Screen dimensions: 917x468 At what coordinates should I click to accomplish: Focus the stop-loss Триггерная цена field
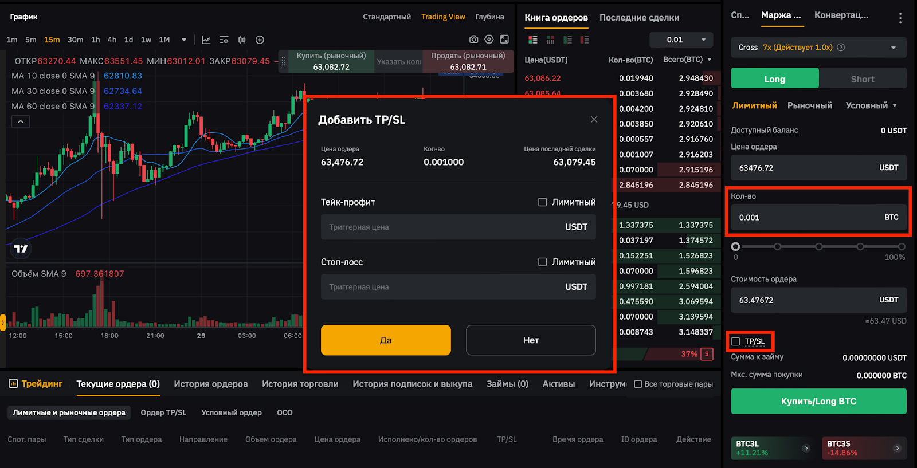tap(458, 286)
